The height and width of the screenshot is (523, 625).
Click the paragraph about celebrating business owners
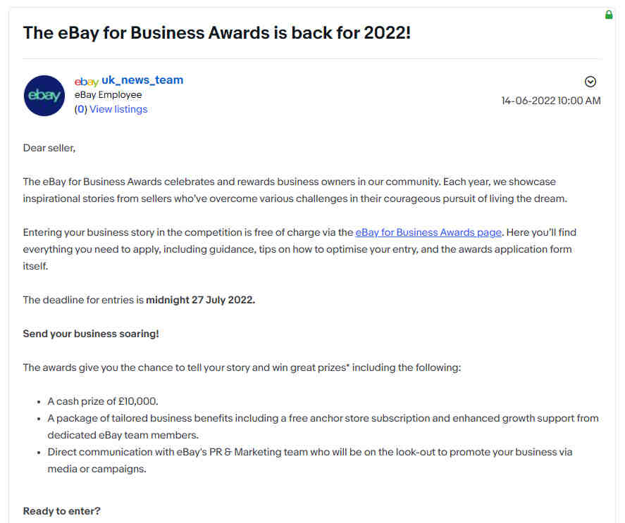pos(295,190)
